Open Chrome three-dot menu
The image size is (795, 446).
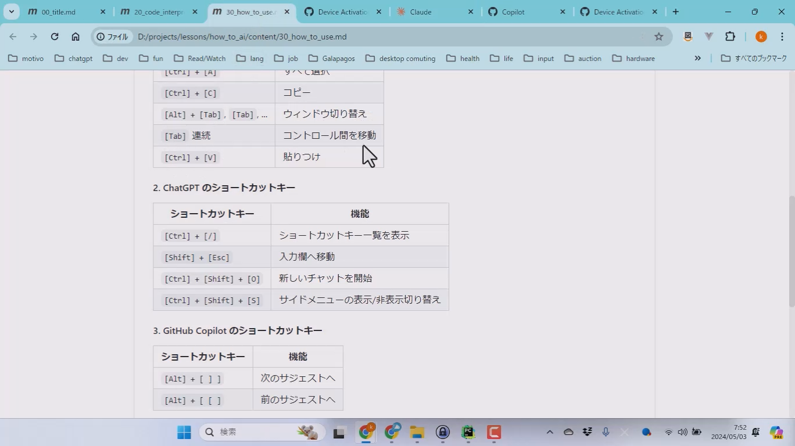[782, 37]
